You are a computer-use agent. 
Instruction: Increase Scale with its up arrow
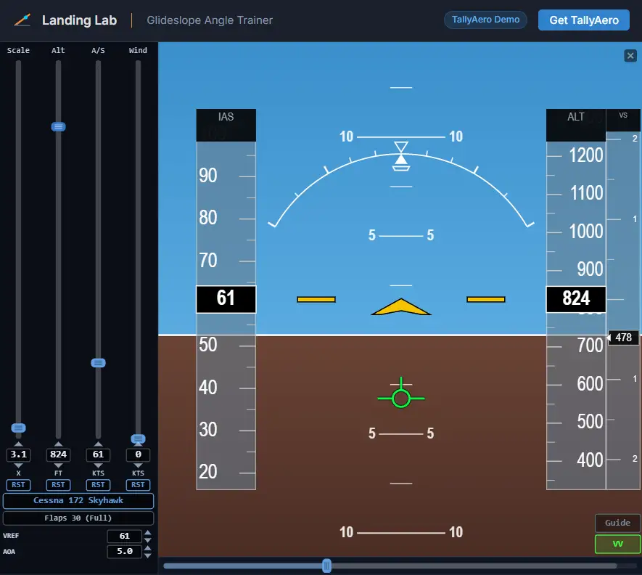tap(18, 444)
